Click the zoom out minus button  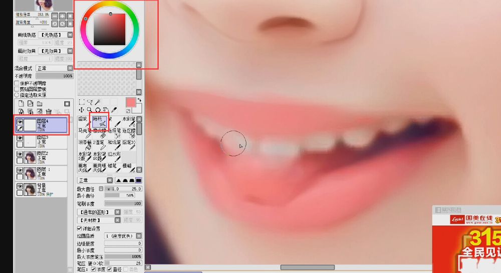pyautogui.click(x=55, y=16)
